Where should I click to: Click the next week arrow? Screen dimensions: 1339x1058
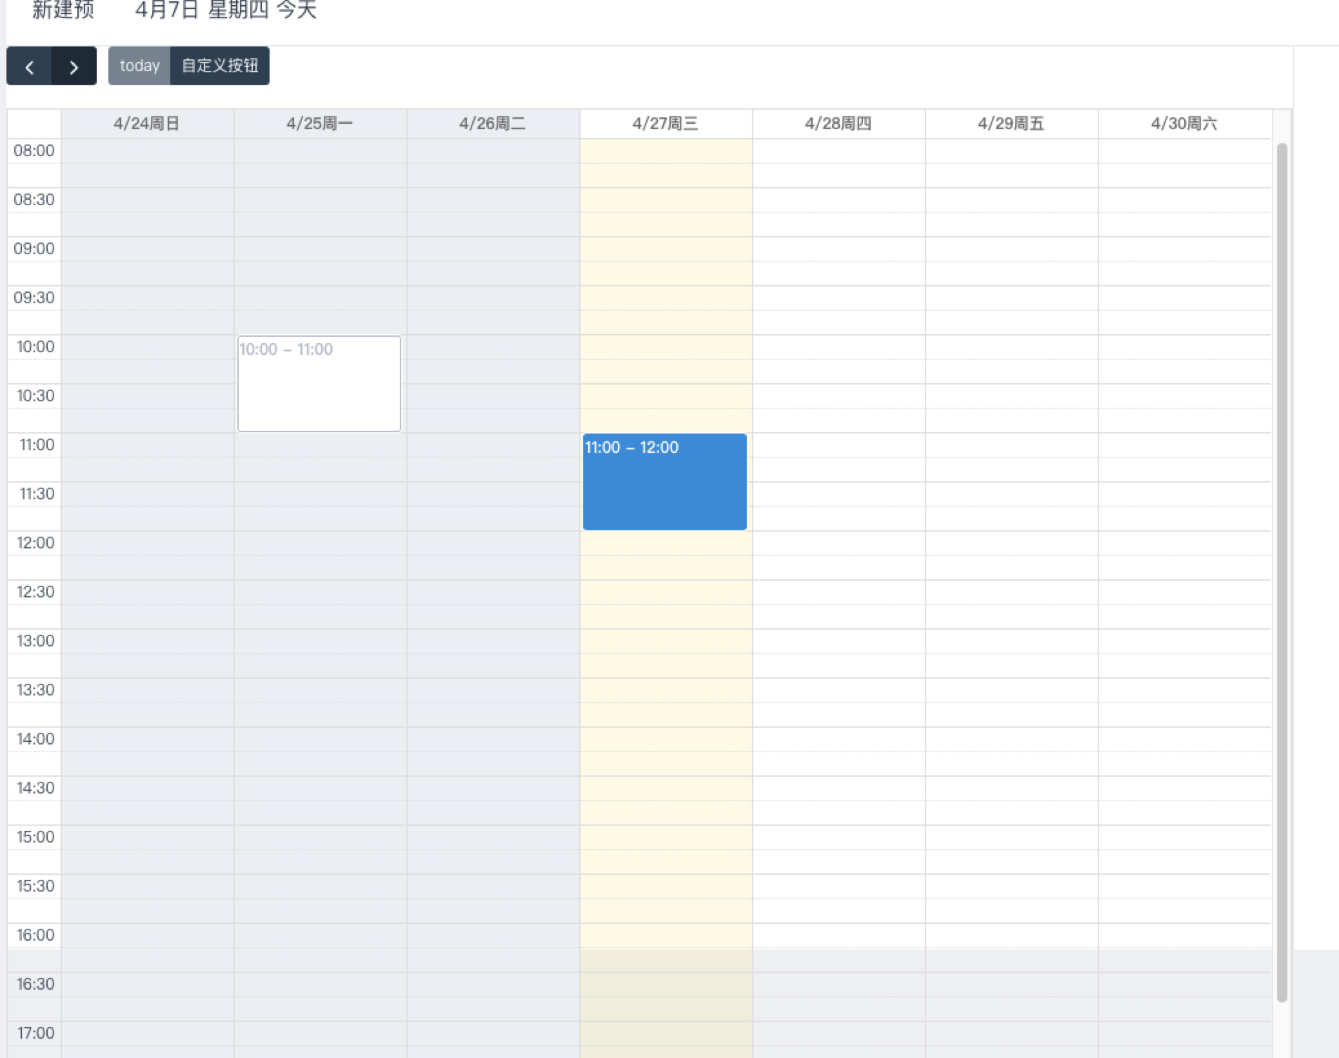pyautogui.click(x=74, y=66)
